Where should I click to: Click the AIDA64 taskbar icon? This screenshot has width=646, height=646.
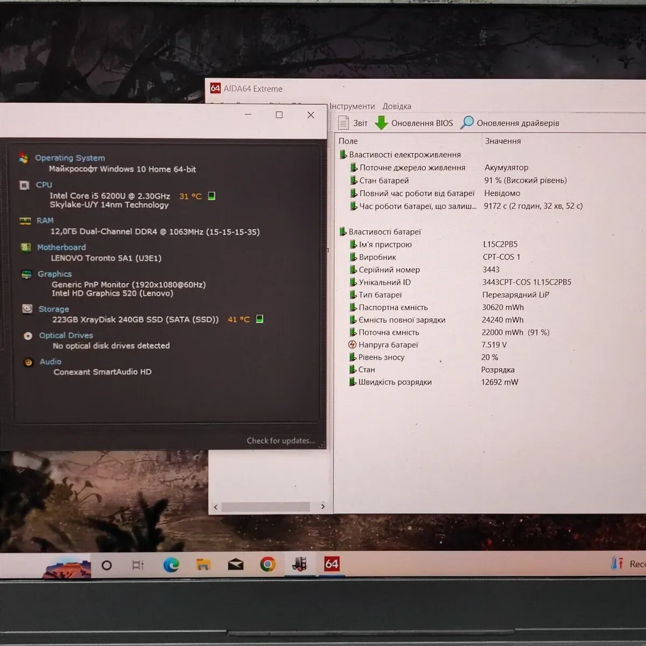coord(332,564)
